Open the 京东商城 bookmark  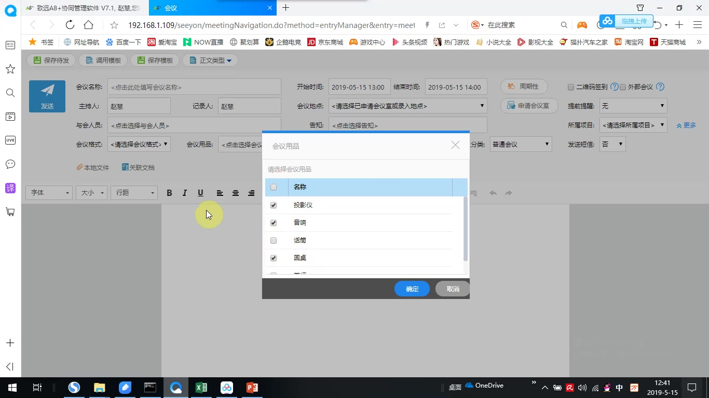click(x=325, y=42)
